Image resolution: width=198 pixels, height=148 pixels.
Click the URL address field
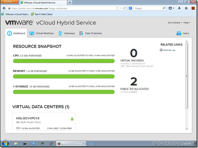tap(63, 8)
